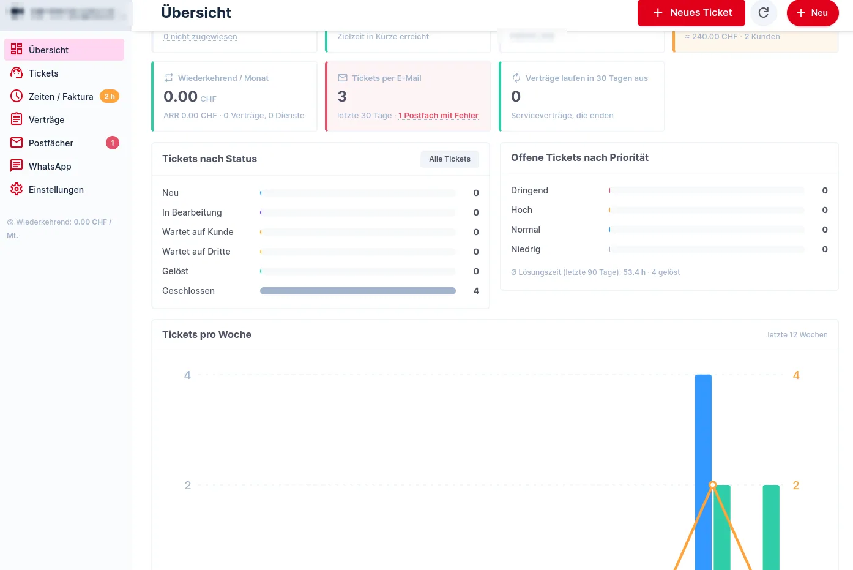Click the mail icon beside Tickets per E-Mail

tap(343, 78)
